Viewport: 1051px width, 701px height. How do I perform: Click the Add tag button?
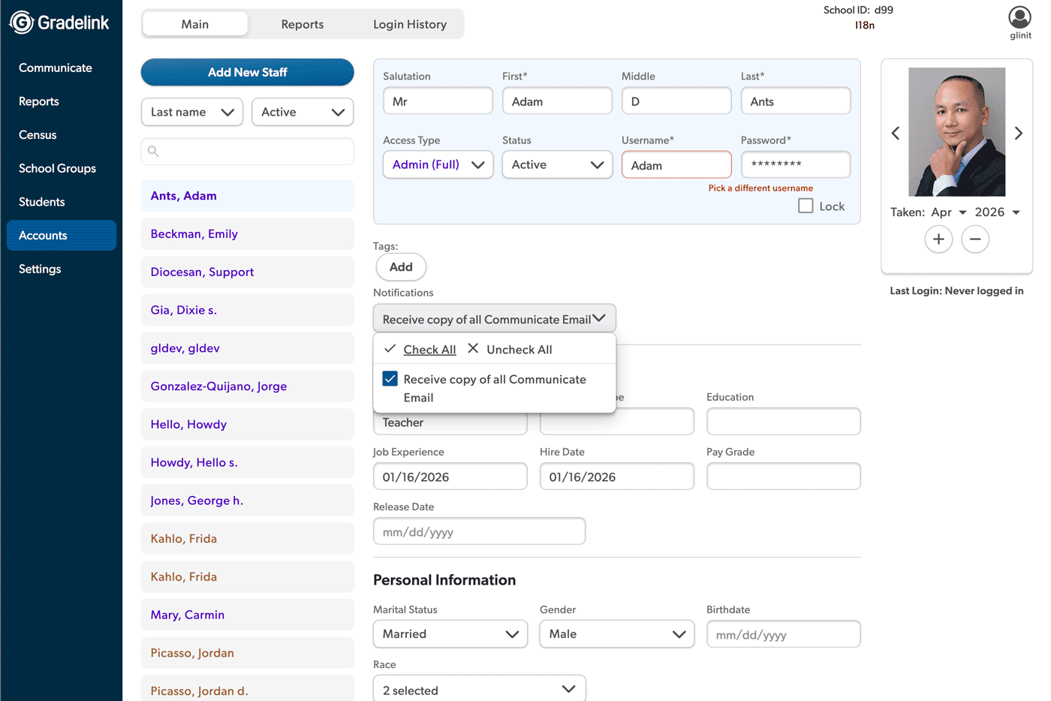pos(400,267)
